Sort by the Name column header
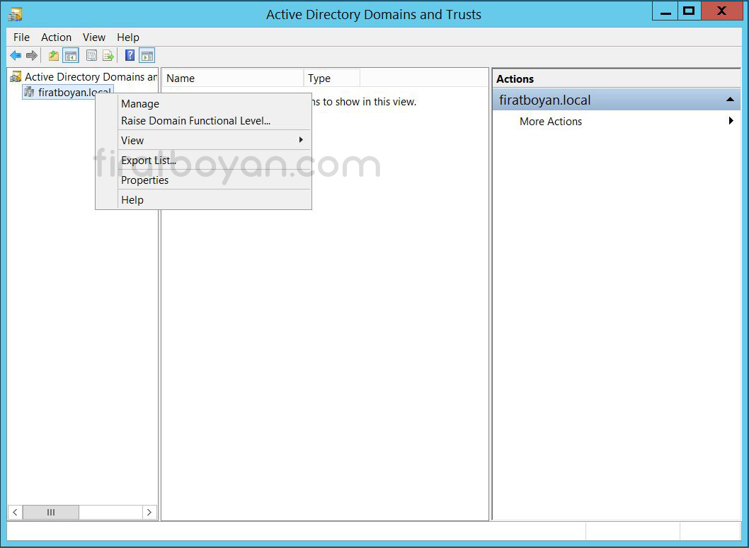This screenshot has height=548, width=749. (232, 78)
